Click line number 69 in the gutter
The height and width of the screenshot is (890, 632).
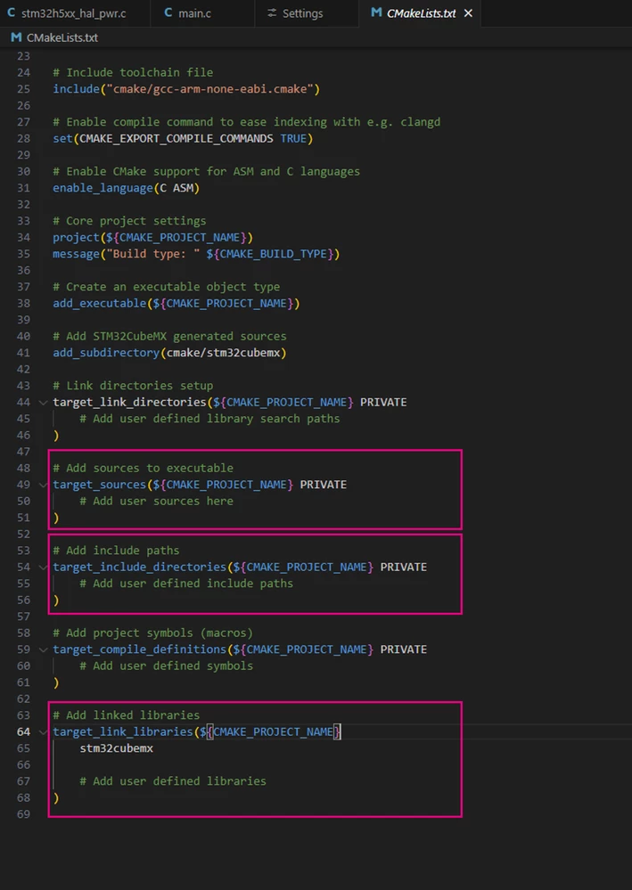(23, 814)
